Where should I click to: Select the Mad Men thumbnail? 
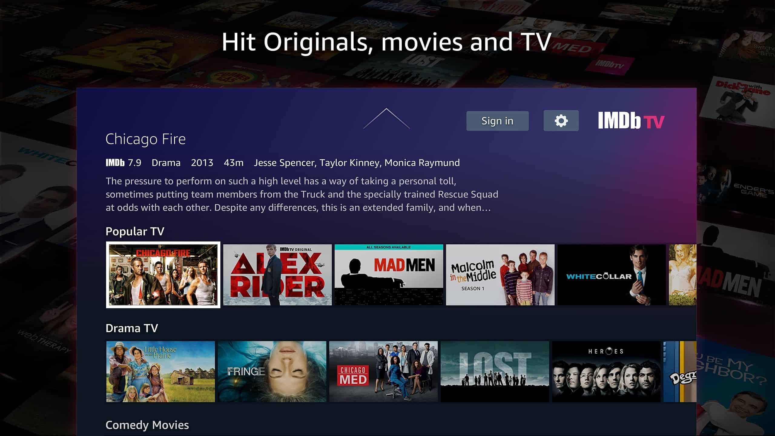(x=389, y=275)
